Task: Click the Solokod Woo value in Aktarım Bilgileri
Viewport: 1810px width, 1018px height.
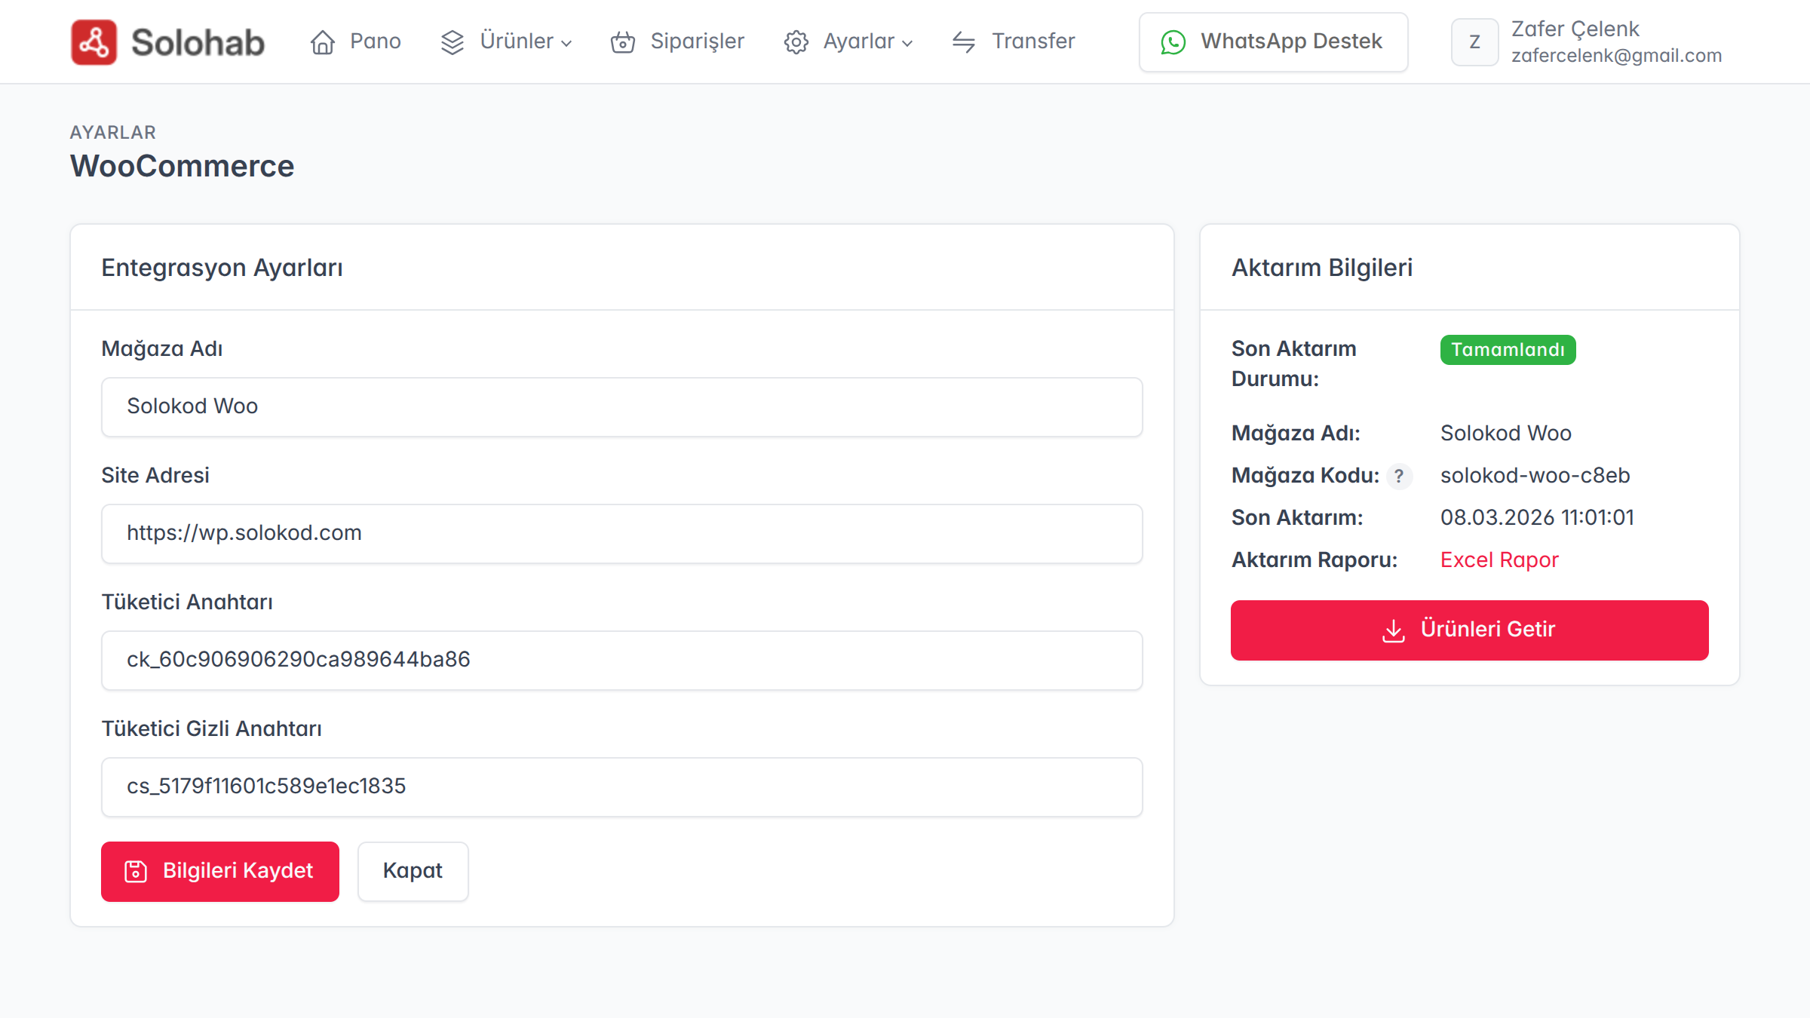Action: pos(1506,433)
